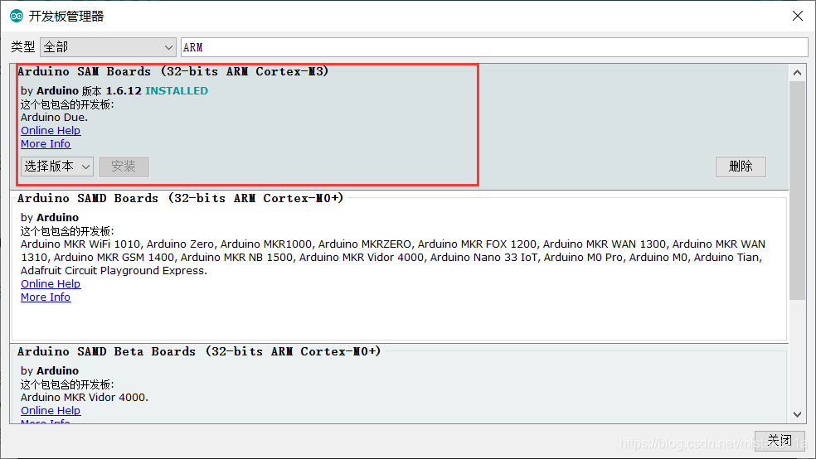Open More Info link for SAMD Boards
816x459 pixels.
click(46, 297)
